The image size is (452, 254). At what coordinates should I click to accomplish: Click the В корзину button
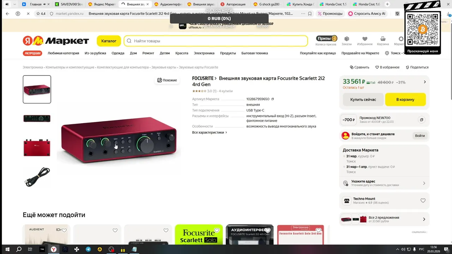pos(405,99)
